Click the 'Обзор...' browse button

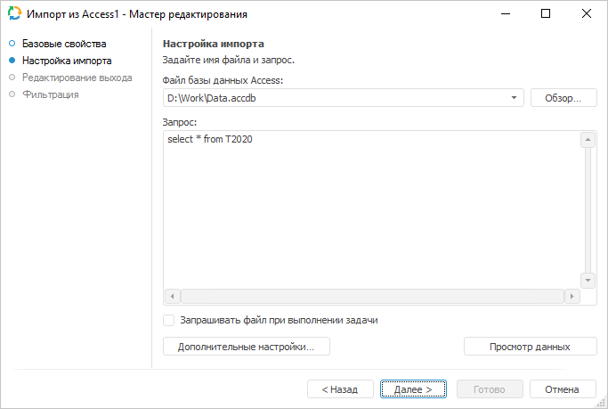(x=563, y=98)
